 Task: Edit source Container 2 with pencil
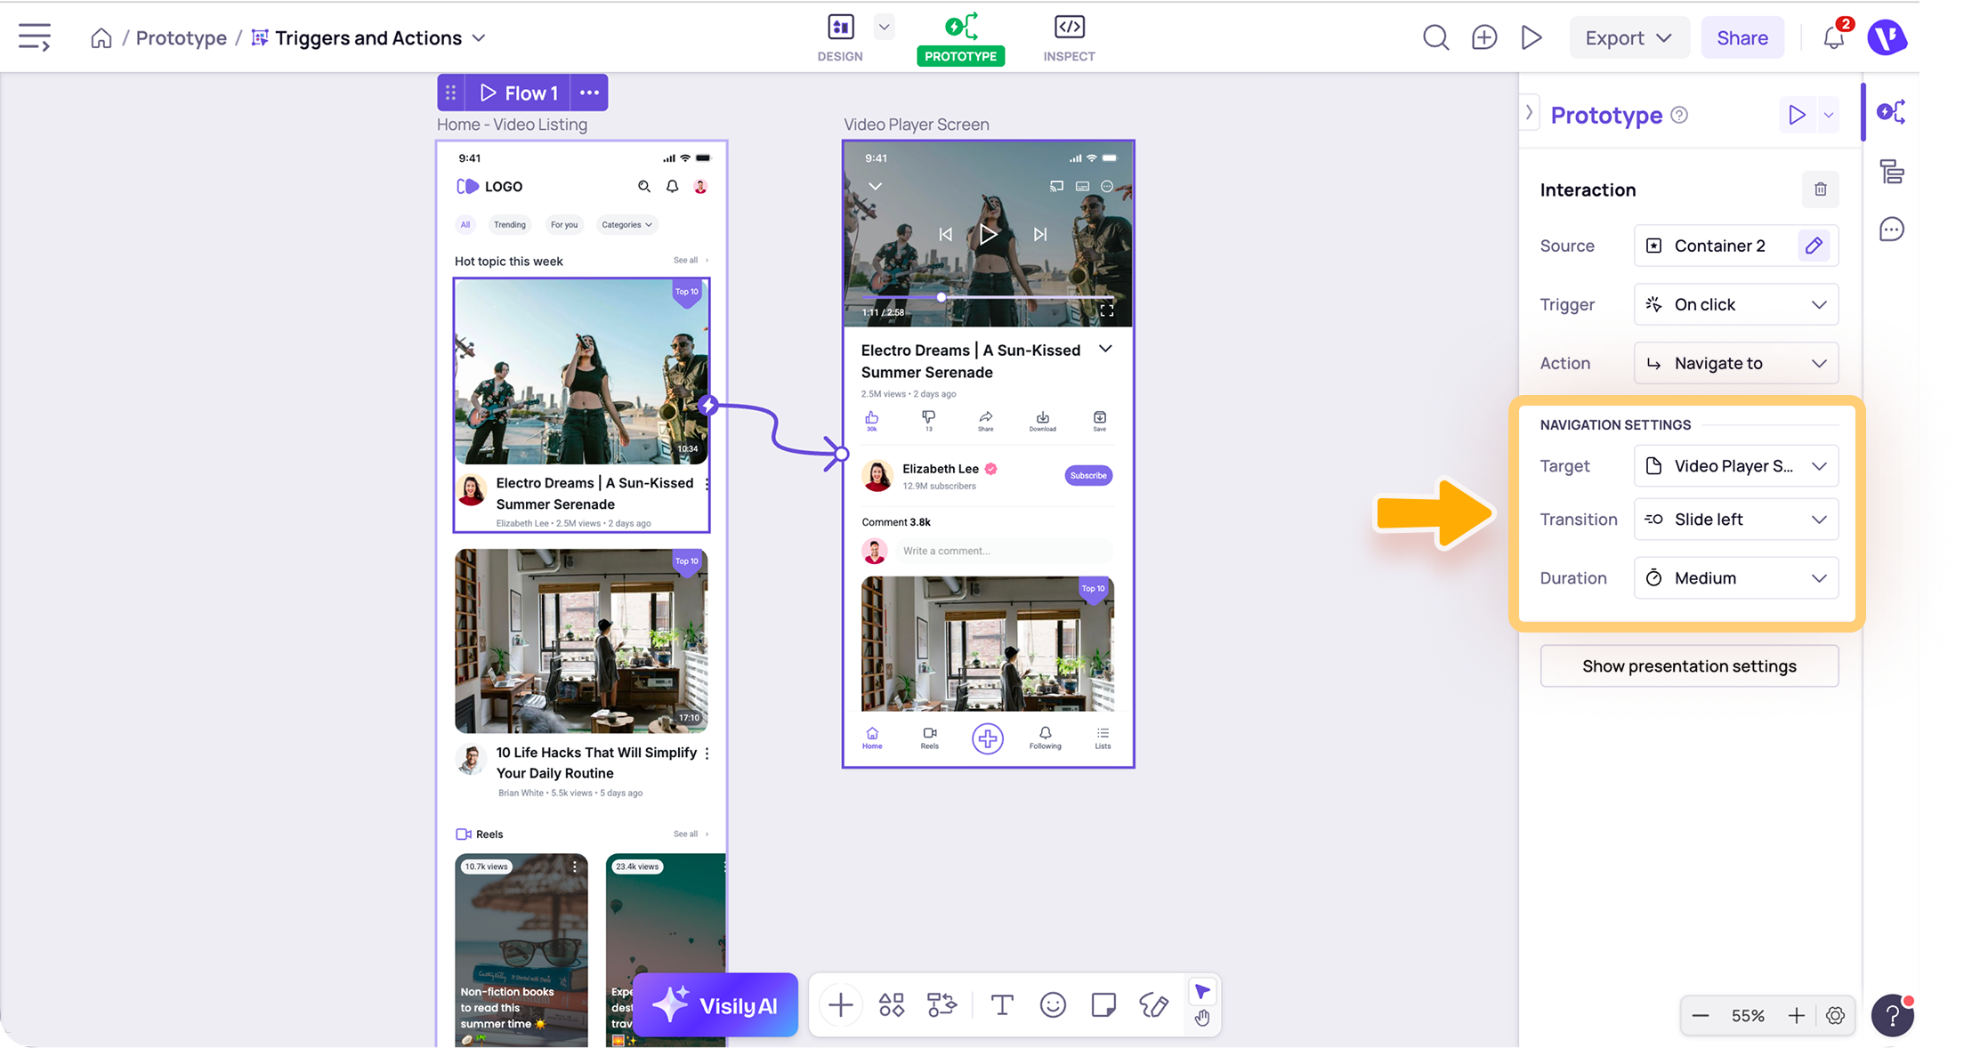(x=1814, y=246)
